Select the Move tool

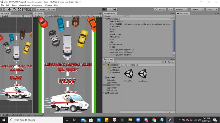coord(9,9)
